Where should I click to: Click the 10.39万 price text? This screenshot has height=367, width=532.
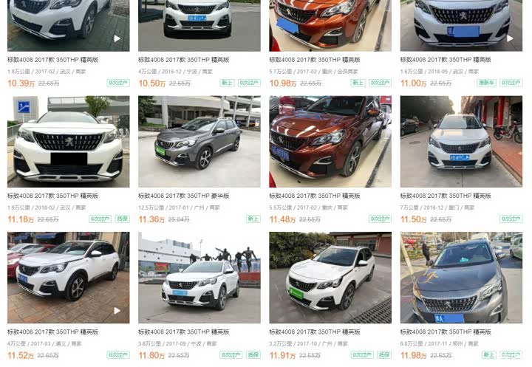(21, 83)
